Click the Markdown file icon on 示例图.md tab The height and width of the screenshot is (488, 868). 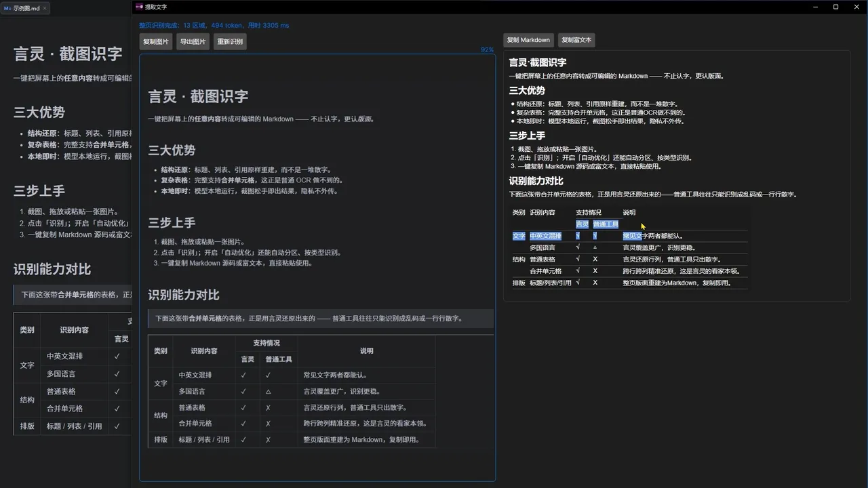tap(7, 9)
